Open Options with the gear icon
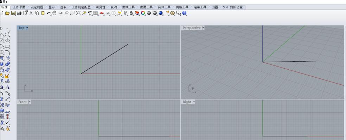The width and height of the screenshot is (346, 140). click(173, 13)
